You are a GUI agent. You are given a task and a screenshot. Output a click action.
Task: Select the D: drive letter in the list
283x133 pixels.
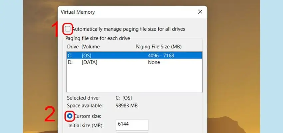70,62
